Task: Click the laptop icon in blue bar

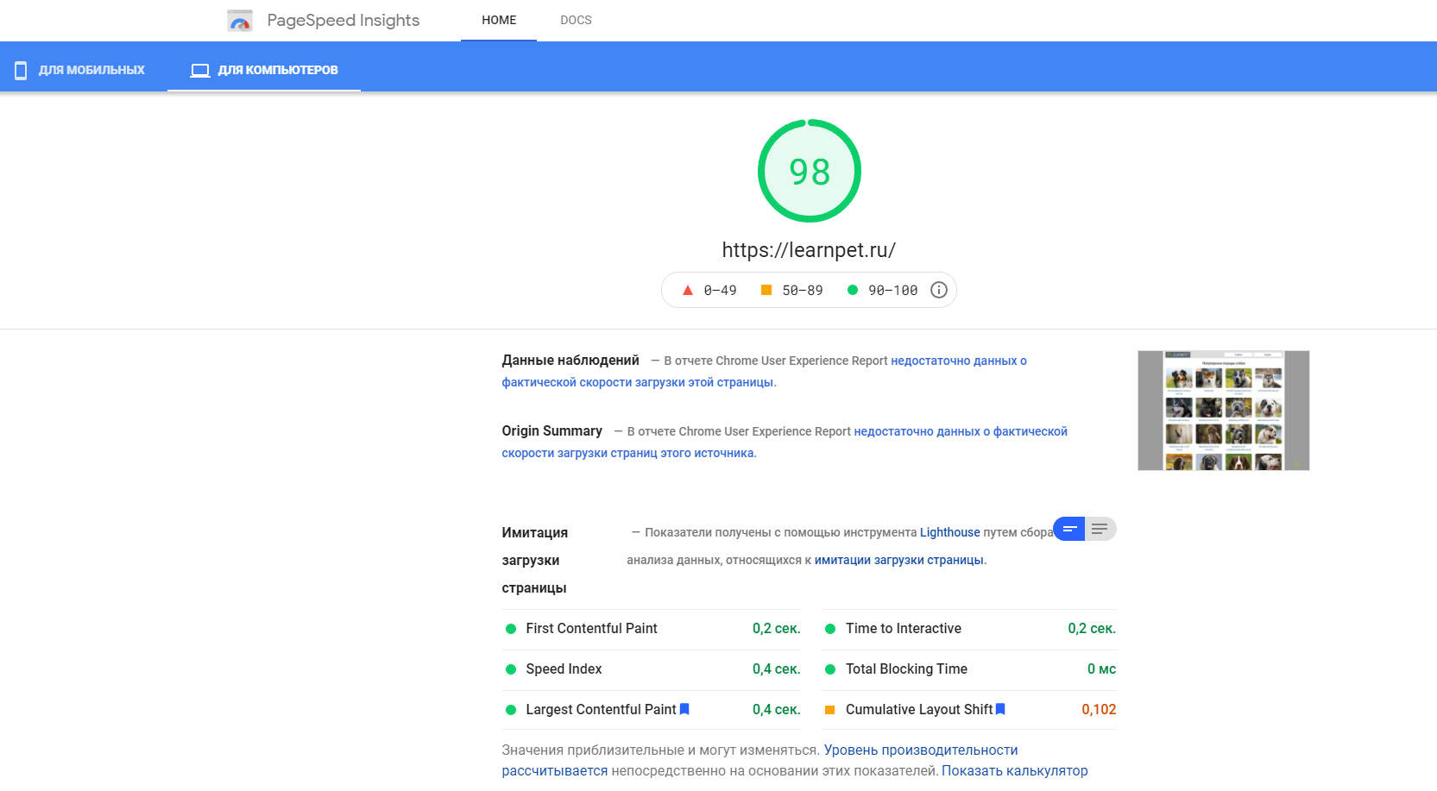Action: tap(200, 70)
